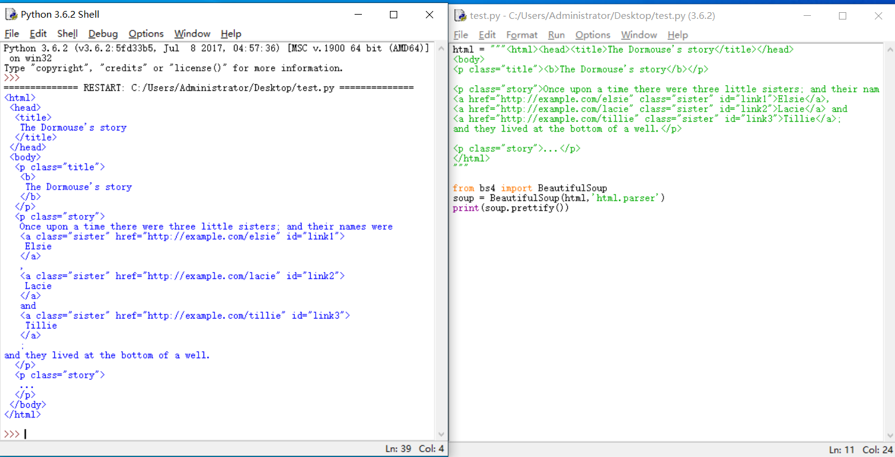Click 'from bs4 import BeautifulSoup' line
The image size is (895, 457).
click(529, 188)
